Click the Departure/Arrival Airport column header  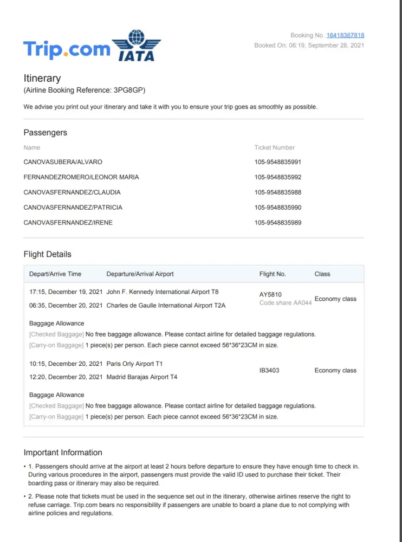140,274
